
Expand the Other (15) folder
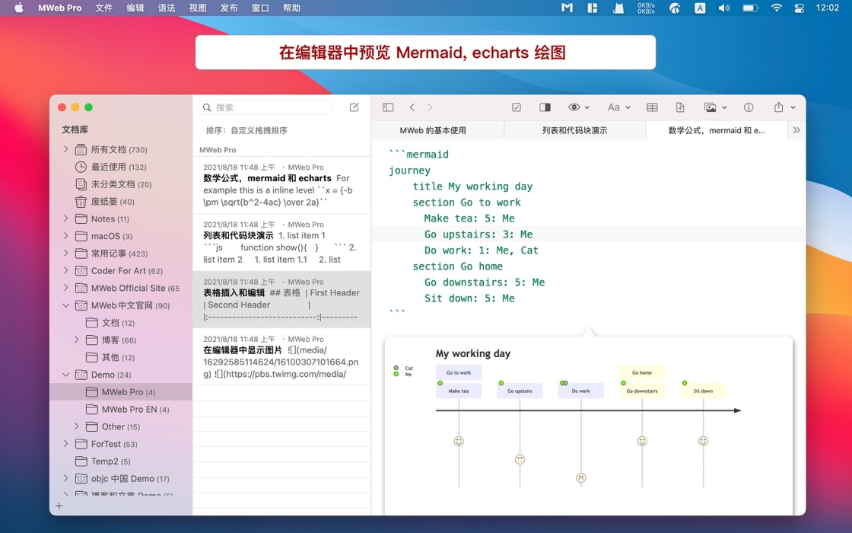coord(77,426)
